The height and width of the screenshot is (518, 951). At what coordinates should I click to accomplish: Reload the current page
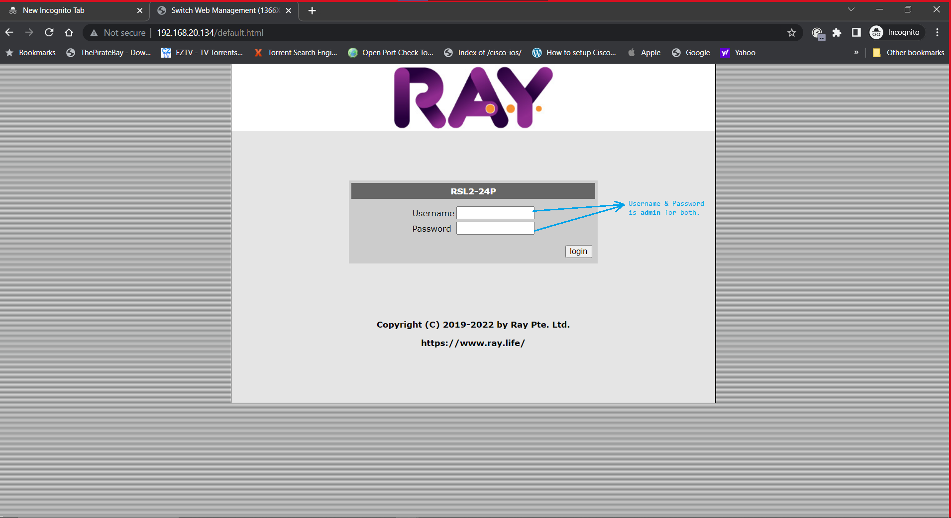[x=49, y=32]
